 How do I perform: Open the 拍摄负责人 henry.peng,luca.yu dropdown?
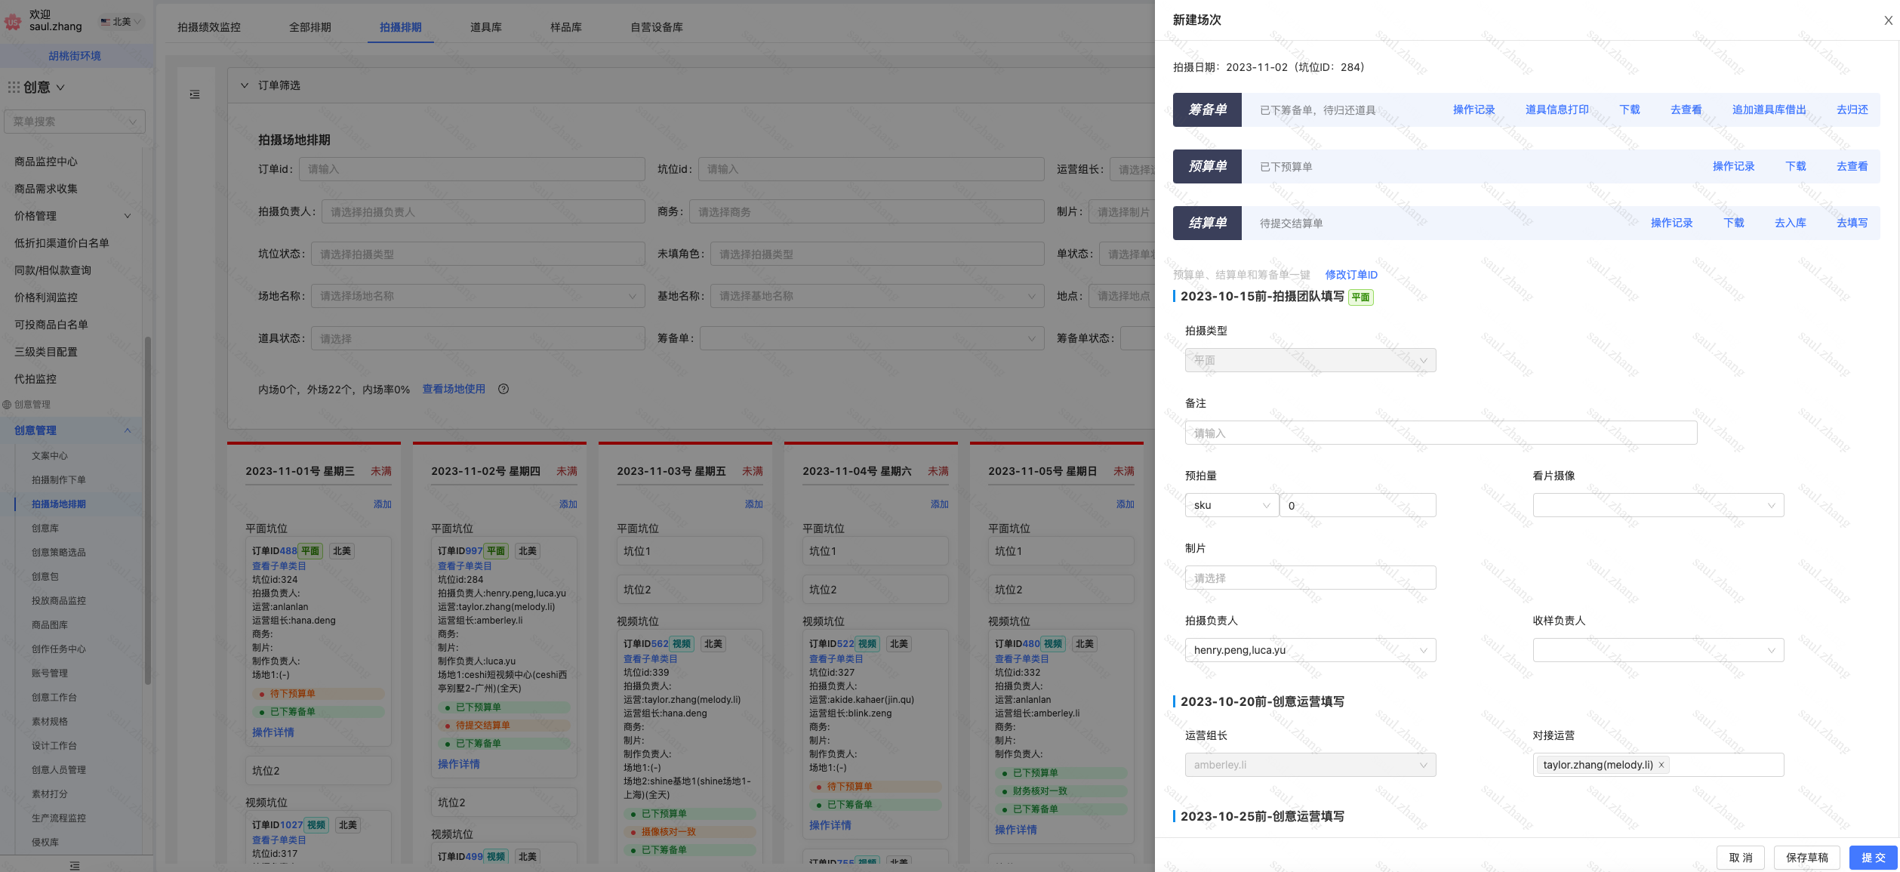click(x=1310, y=650)
